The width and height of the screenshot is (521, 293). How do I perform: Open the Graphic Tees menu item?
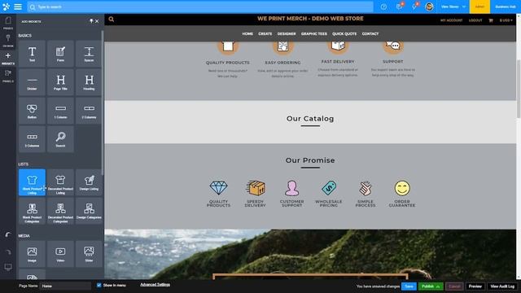tap(314, 33)
